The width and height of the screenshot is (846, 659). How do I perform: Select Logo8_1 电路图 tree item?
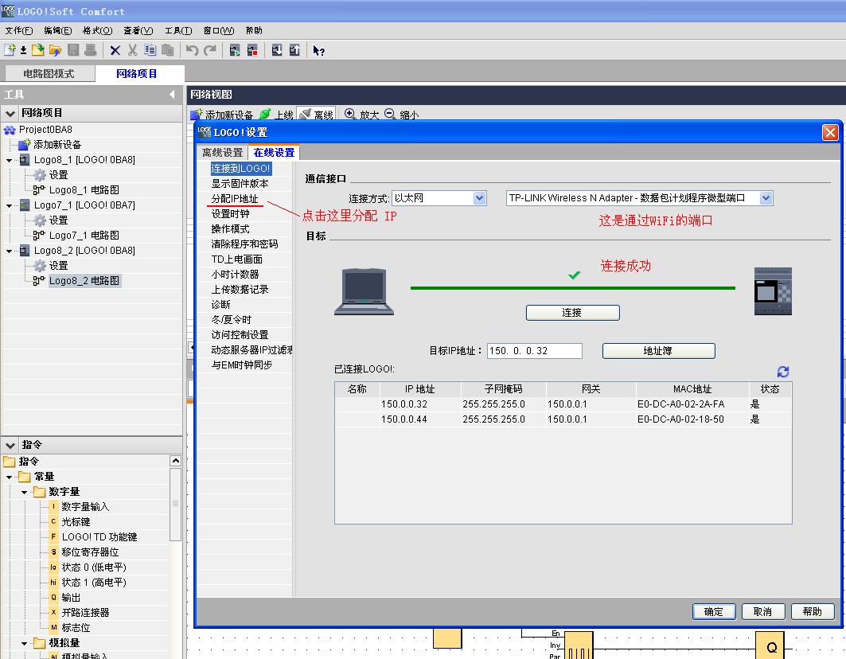click(84, 190)
